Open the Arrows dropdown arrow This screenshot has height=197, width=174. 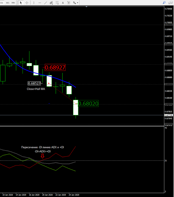(x=78, y=3)
